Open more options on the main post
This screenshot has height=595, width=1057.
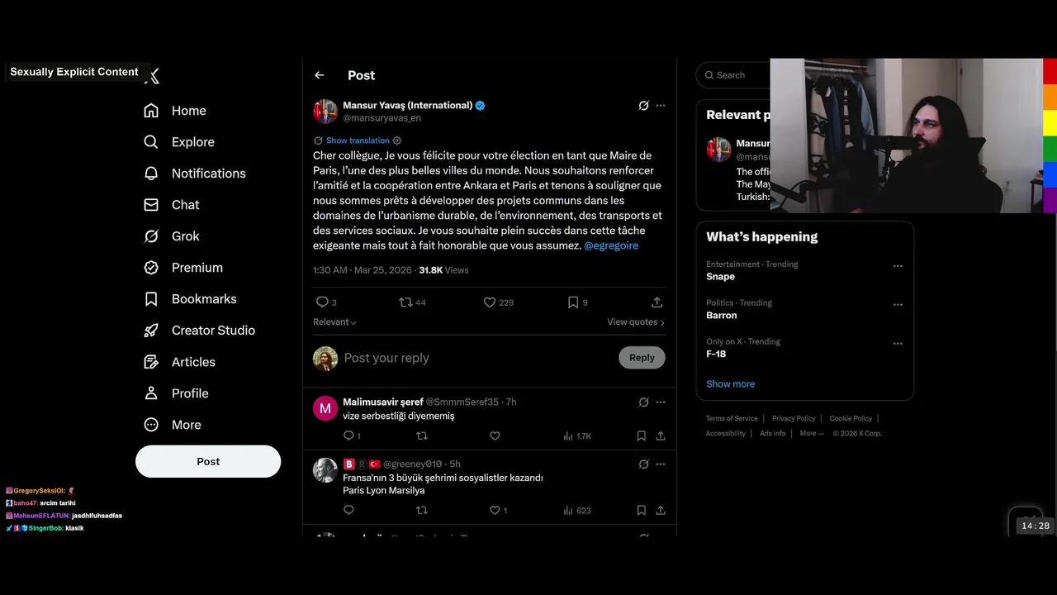click(x=661, y=106)
